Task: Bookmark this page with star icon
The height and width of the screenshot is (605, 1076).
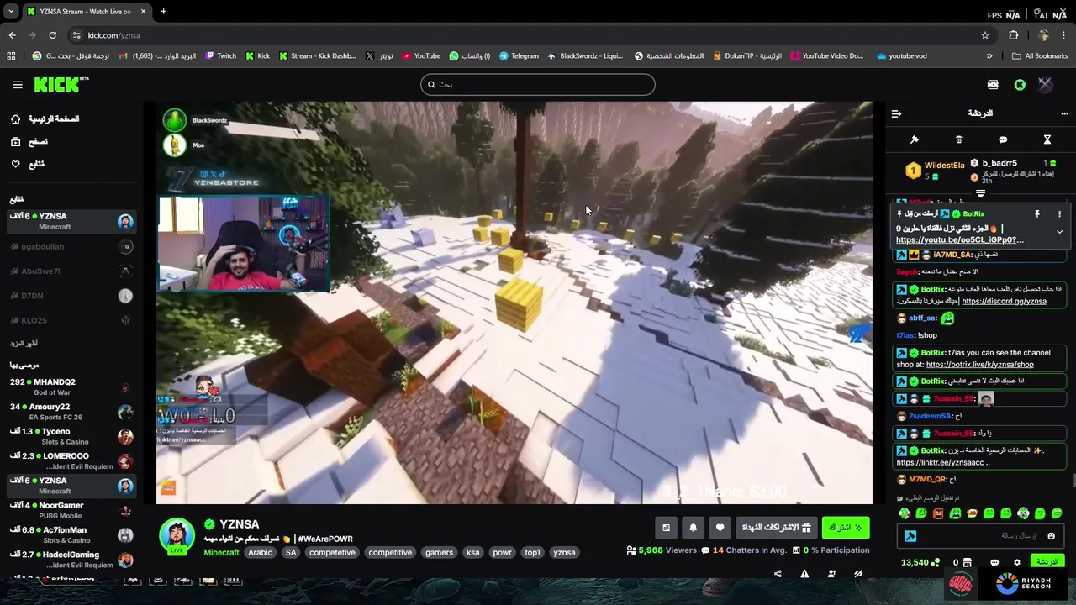Action: click(x=985, y=35)
